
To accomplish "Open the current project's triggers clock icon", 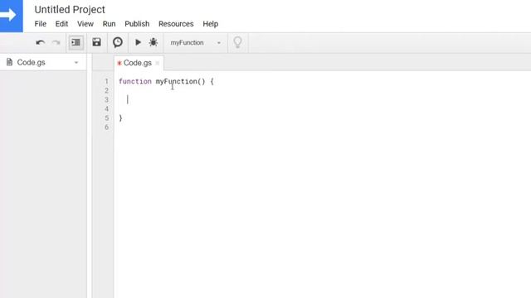I will pyautogui.click(x=118, y=42).
